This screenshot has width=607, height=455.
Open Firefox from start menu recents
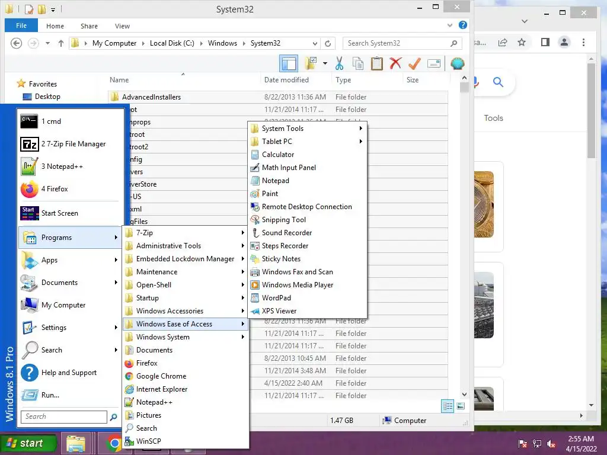(71, 189)
